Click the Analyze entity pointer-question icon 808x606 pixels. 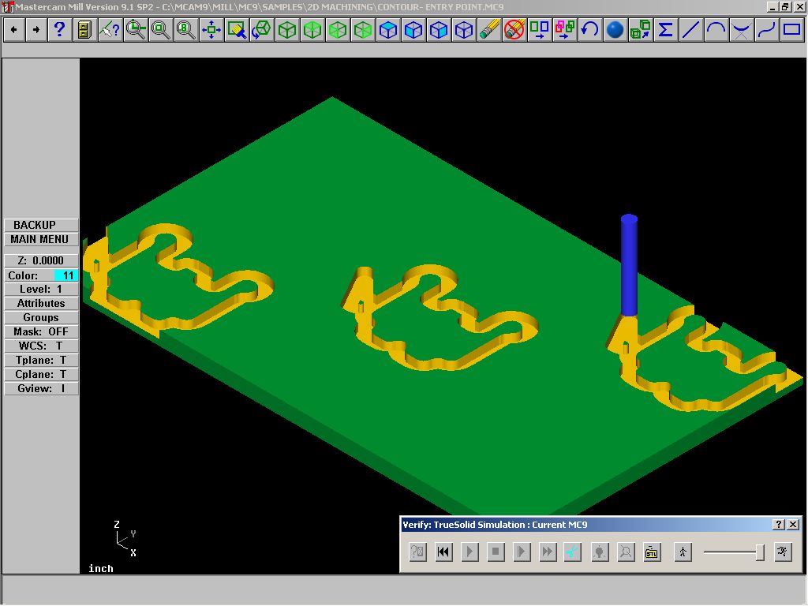(x=110, y=30)
